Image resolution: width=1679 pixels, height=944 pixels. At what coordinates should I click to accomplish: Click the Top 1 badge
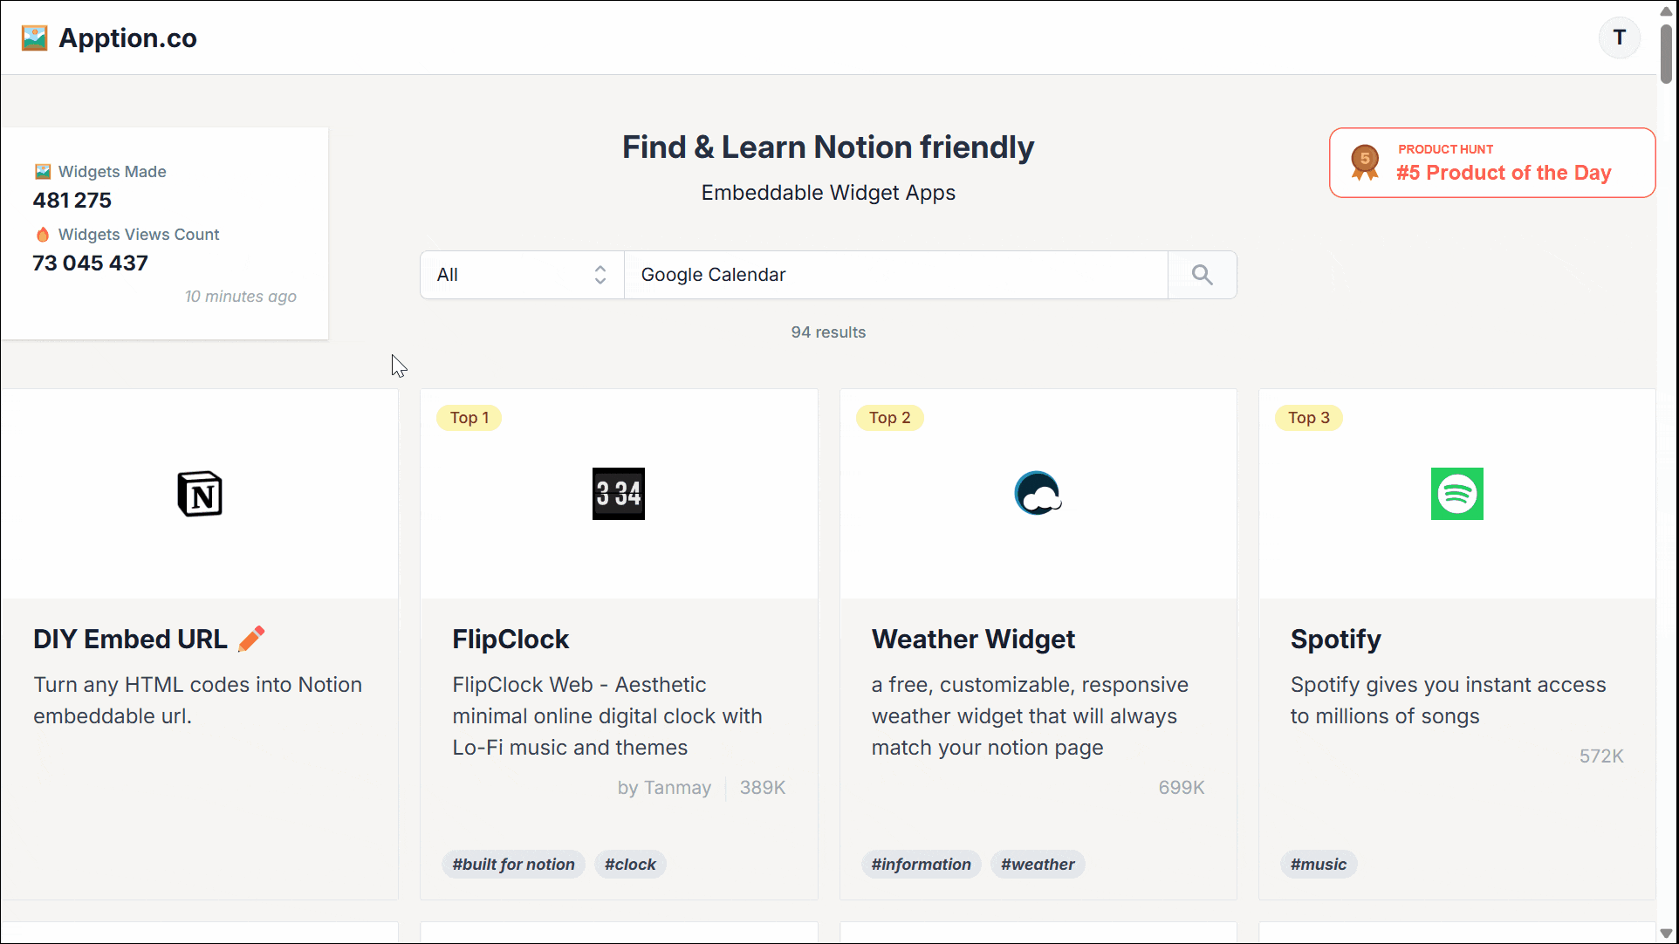(469, 418)
